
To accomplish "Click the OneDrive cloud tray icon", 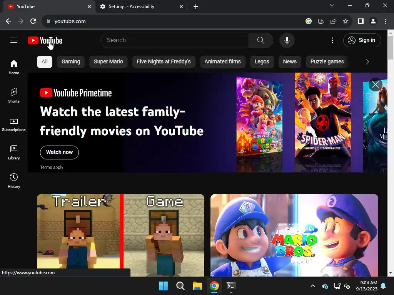I will pos(325,286).
